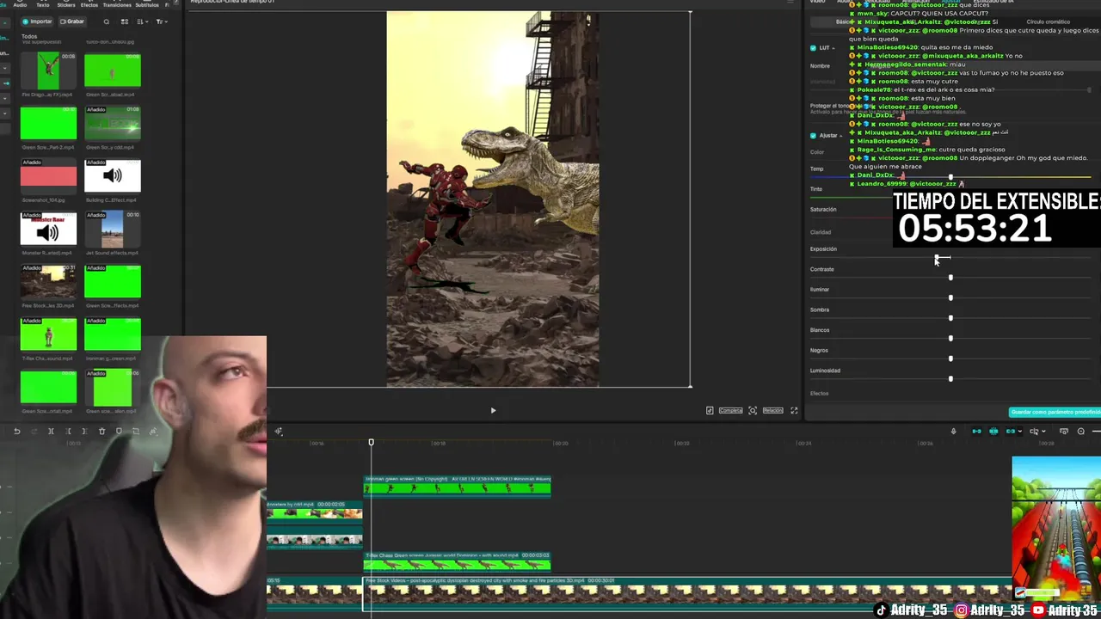Open the Stickers tab
The image size is (1101, 619).
(66, 4)
